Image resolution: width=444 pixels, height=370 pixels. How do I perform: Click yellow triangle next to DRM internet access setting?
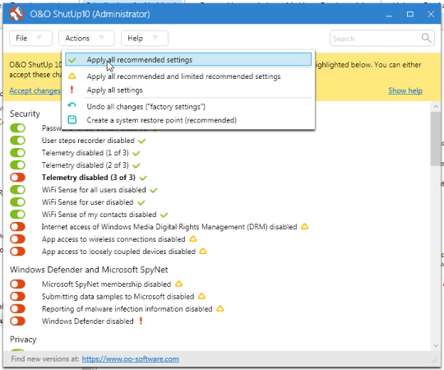click(x=305, y=226)
